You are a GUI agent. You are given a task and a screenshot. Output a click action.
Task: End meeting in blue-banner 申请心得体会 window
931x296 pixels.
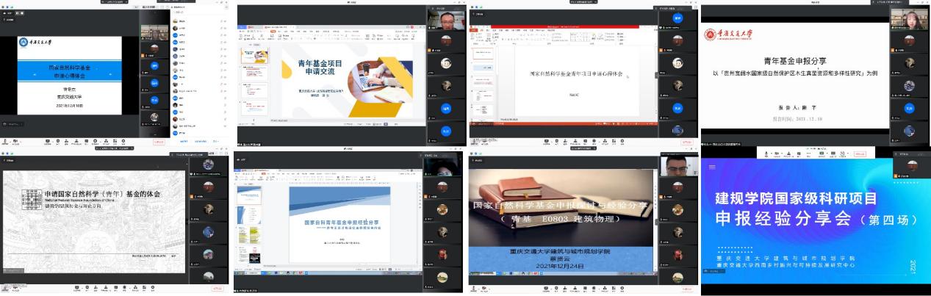[159, 142]
